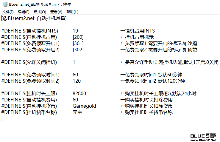Click the value [301]
This screenshot has width=220, height=142.
[x=78, y=44]
